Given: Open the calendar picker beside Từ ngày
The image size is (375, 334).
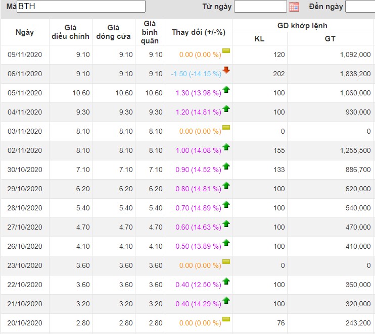Looking at the screenshot, I should click(294, 7).
